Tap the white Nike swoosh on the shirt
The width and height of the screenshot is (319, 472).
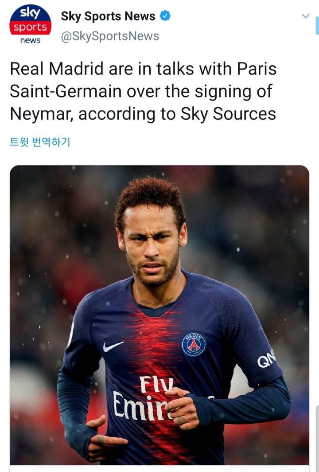pos(113,346)
